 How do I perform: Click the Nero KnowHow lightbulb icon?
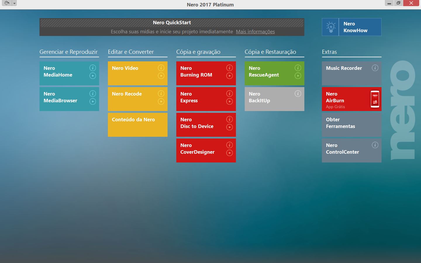coord(331,27)
